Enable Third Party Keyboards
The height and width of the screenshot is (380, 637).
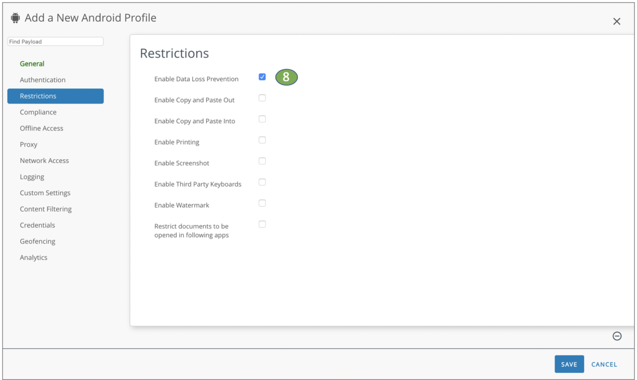(262, 182)
